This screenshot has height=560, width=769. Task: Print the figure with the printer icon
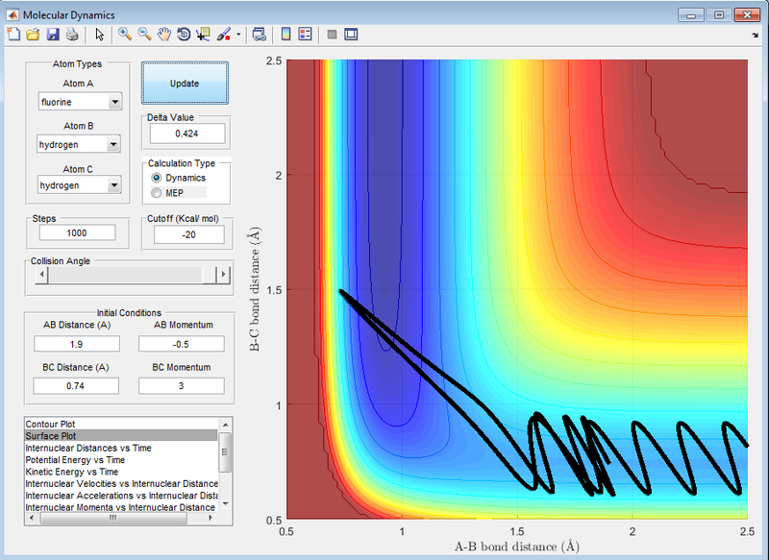click(72, 35)
